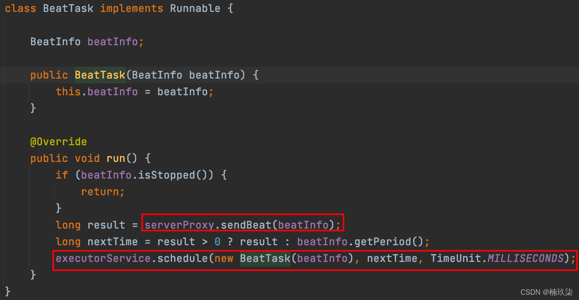Click the this keyword in the constructor
579x300 pixels.
(68, 92)
